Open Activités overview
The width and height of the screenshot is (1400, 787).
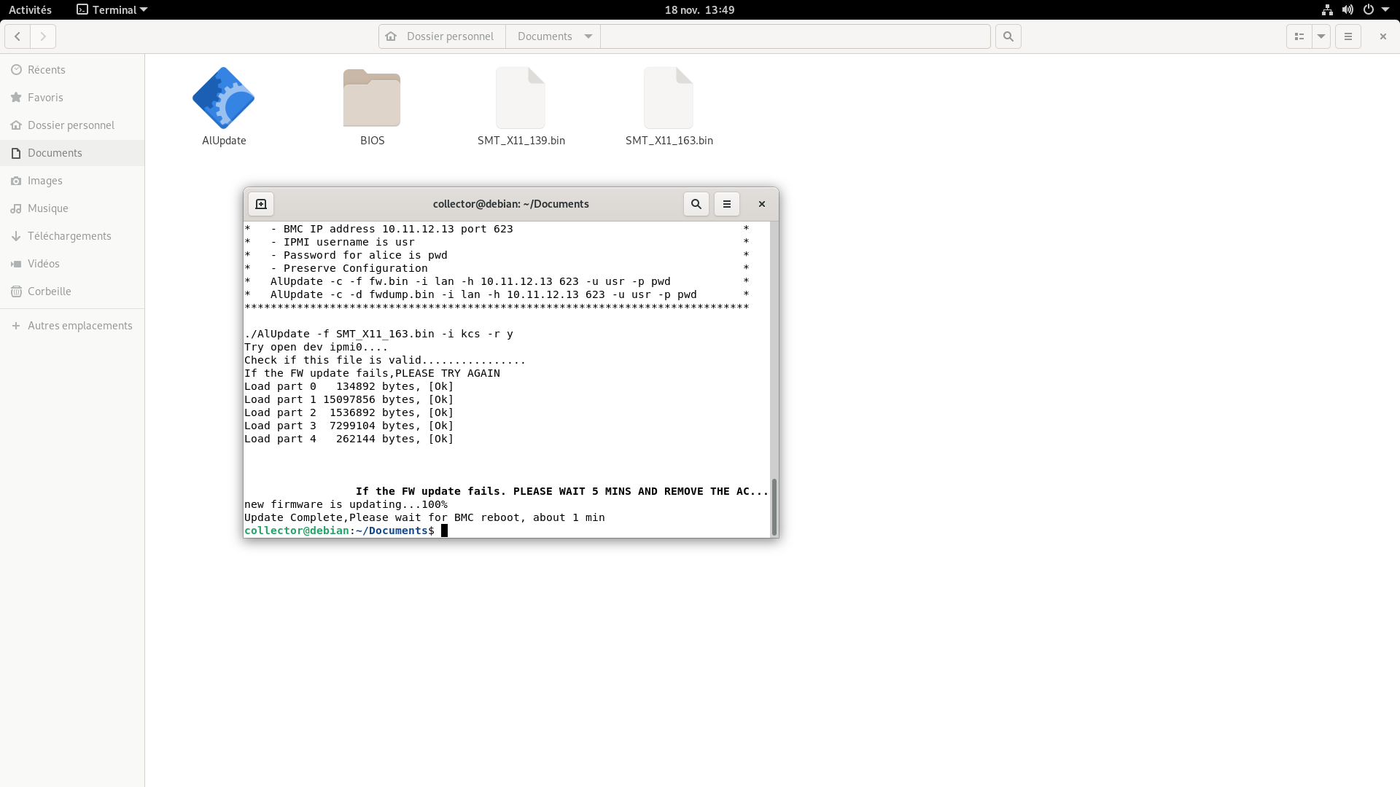30,9
